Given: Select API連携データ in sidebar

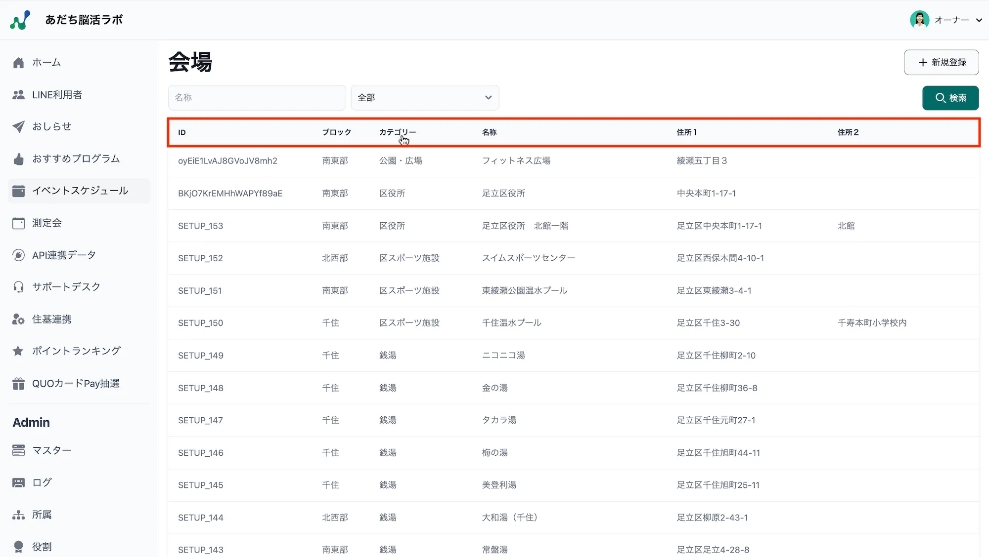Looking at the screenshot, I should click(x=64, y=255).
